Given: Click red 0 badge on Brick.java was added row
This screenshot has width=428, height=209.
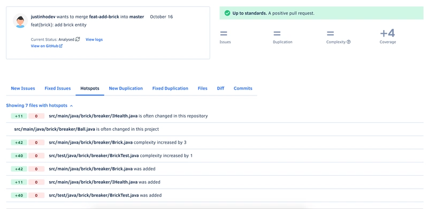Looking at the screenshot, I should coord(36,169).
